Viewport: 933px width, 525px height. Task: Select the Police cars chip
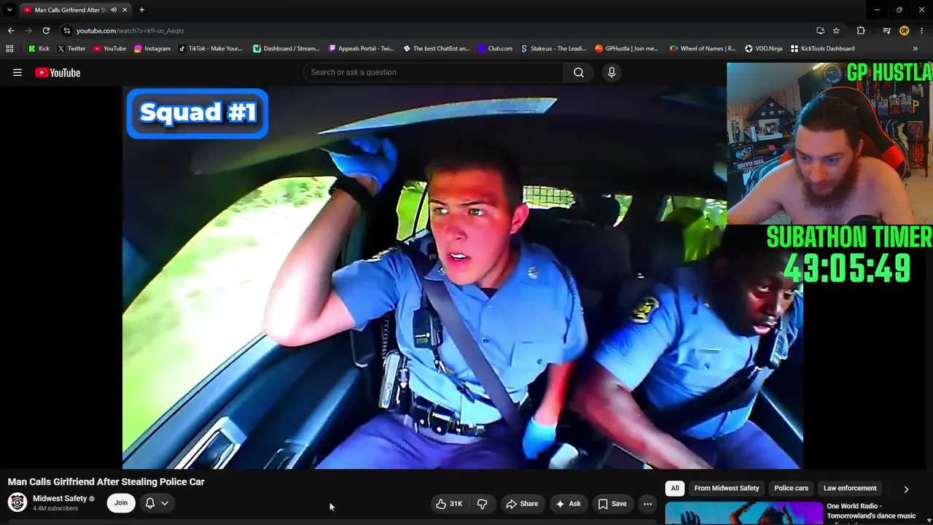click(x=791, y=489)
